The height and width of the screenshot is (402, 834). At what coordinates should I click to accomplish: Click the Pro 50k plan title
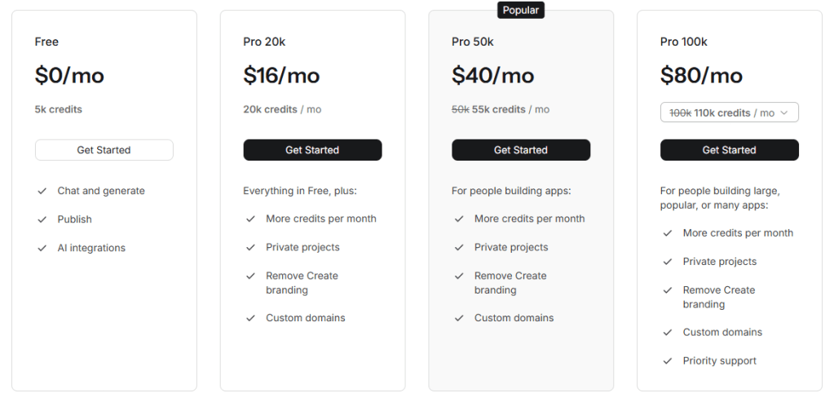[x=473, y=42]
